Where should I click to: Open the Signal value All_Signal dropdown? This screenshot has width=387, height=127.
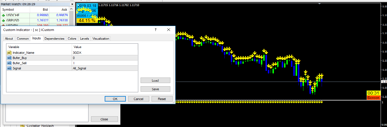(105, 68)
